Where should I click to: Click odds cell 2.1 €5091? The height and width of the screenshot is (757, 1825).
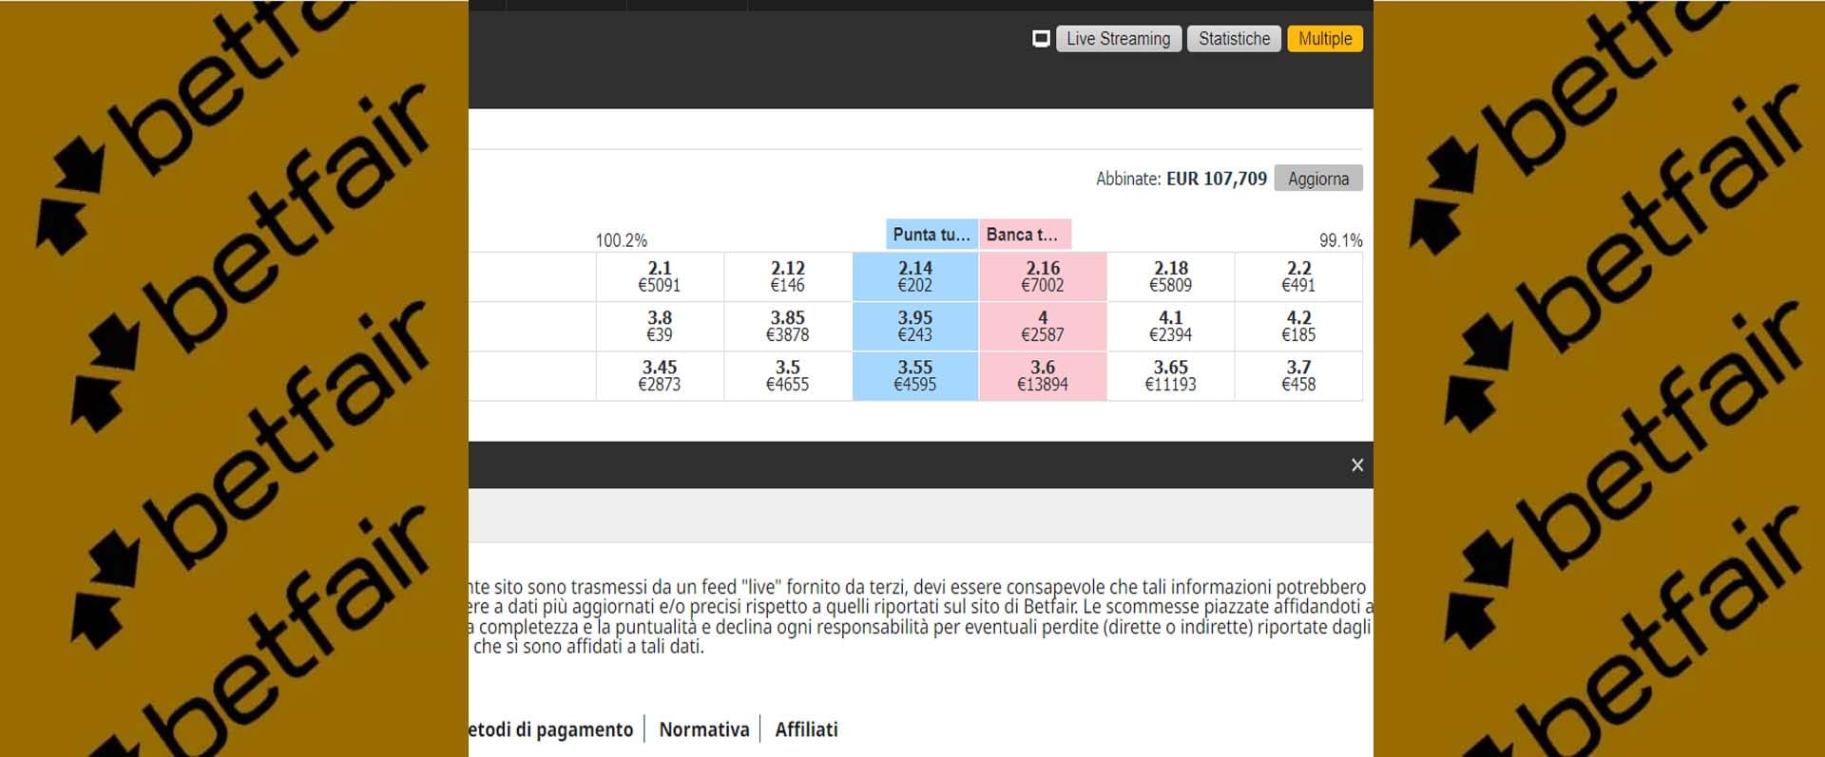(660, 276)
